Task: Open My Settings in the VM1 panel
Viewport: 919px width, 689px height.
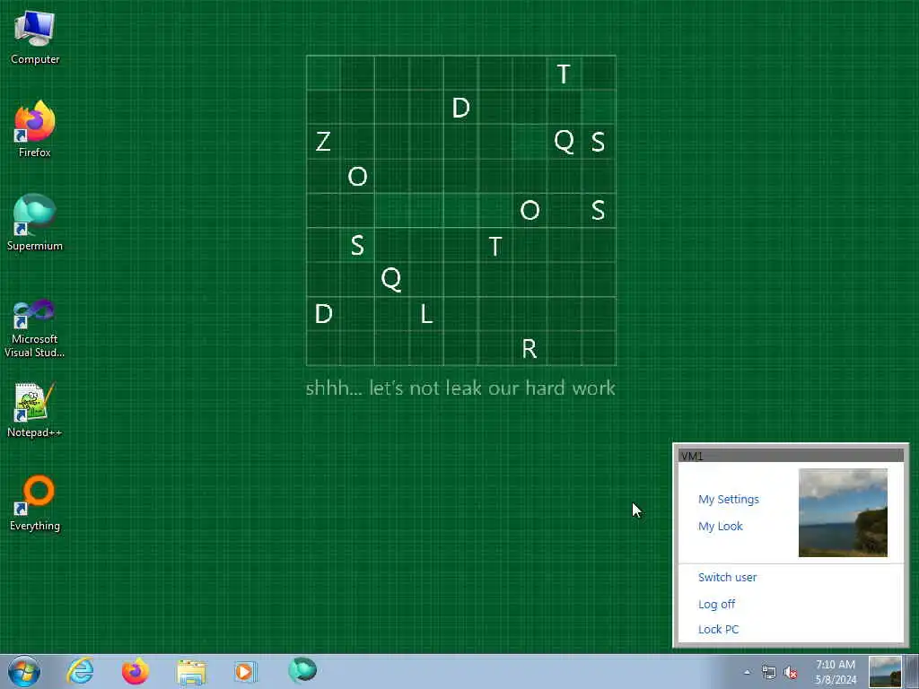Action: click(729, 499)
